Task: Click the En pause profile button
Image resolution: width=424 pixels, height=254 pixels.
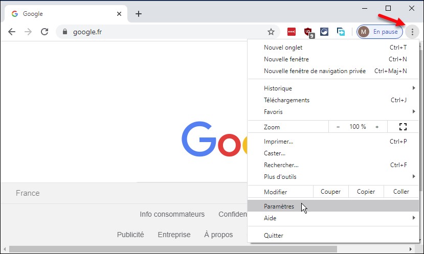Action: click(x=380, y=32)
